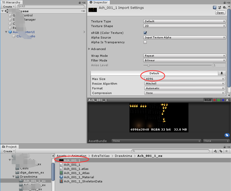Collapse the scene root in Hierarchy
Screen dimensions: 231x191
click(3, 11)
